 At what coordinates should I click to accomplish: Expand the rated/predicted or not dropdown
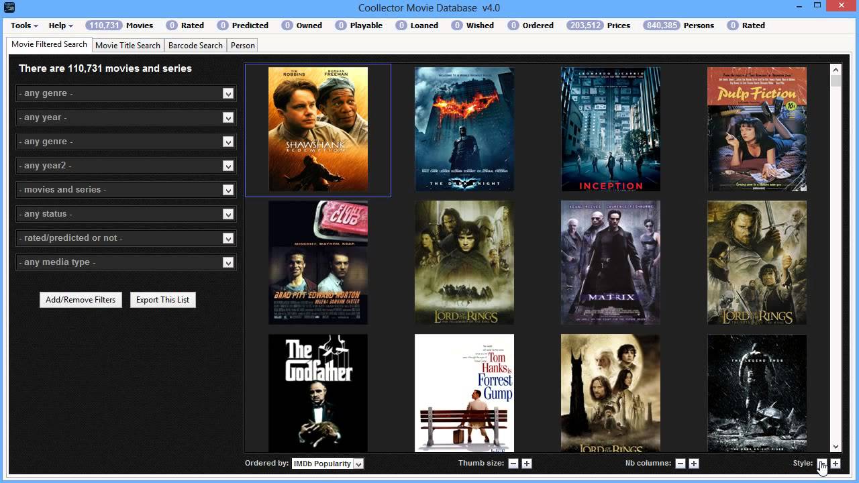coord(228,238)
